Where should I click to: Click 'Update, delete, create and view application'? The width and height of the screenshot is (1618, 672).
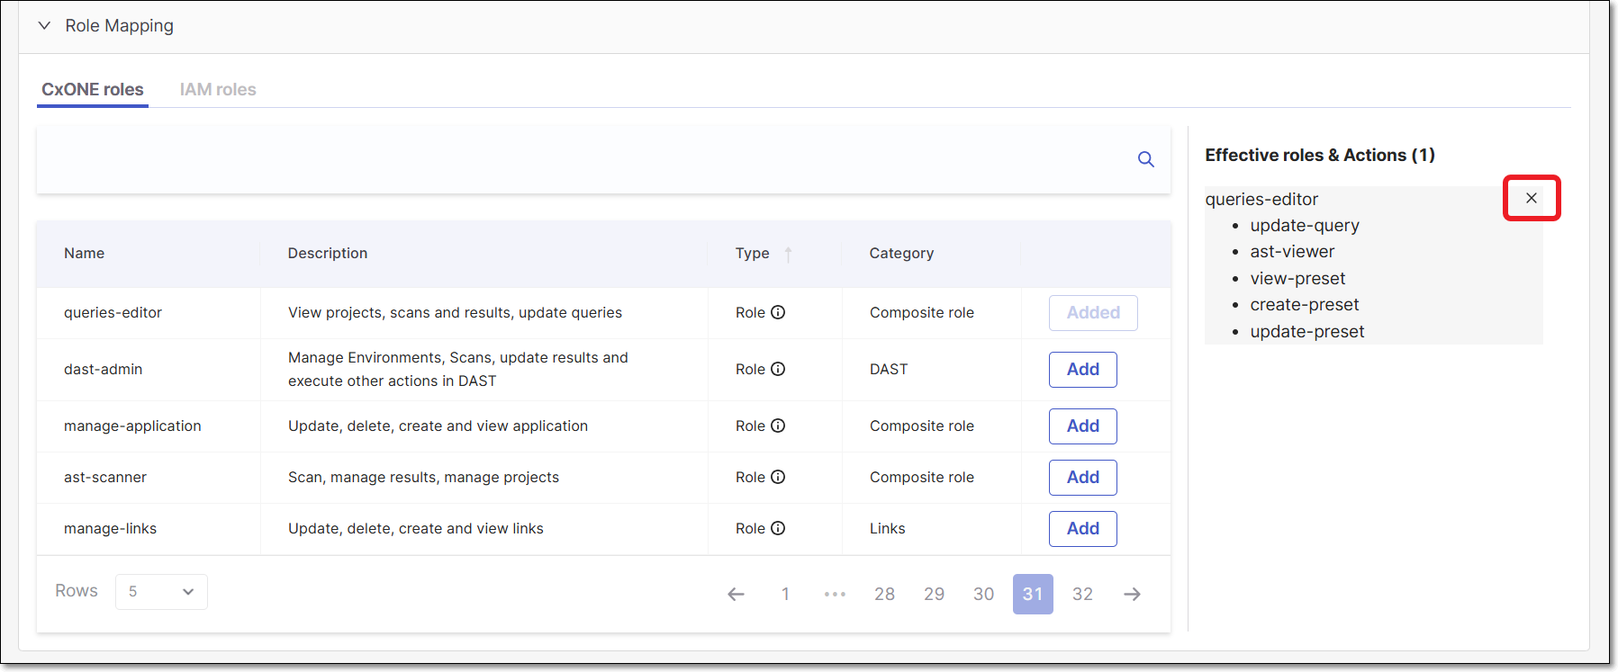(438, 426)
